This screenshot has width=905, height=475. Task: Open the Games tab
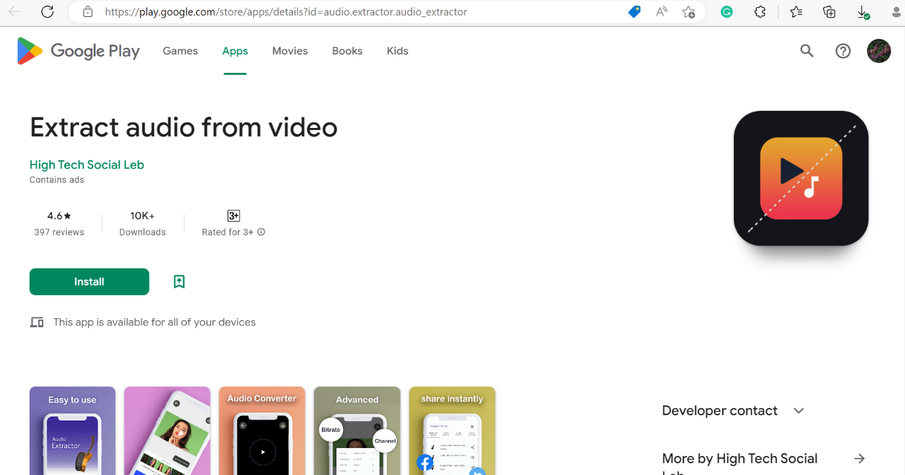tap(180, 51)
